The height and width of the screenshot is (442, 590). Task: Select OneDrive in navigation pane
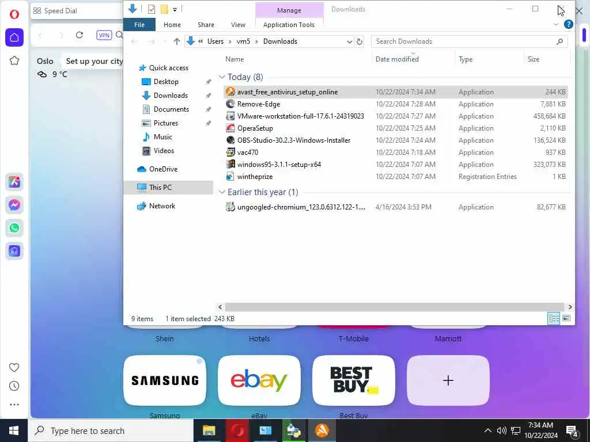click(163, 169)
